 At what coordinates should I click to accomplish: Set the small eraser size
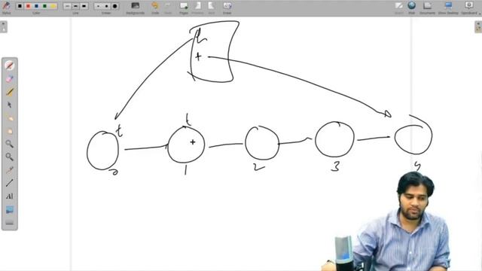[98, 6]
